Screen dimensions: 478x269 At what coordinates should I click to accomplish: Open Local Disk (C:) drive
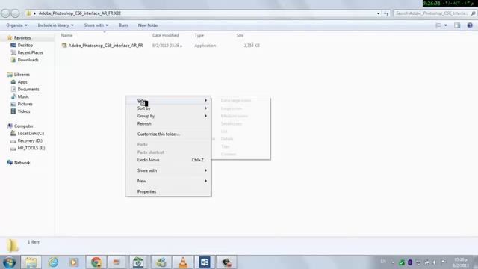point(31,133)
